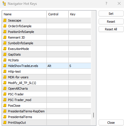Click the script icon beside GapStats
Image resolution: width=124 pixels, height=126 pixels.
coord(5,54)
